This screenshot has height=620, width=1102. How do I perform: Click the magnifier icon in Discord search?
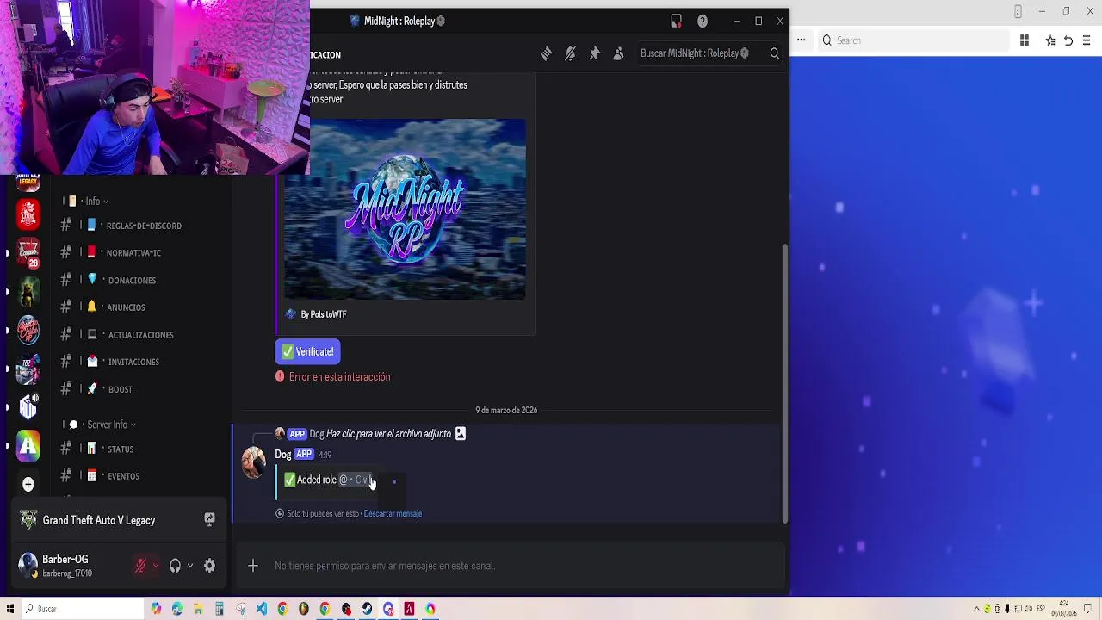pos(774,53)
